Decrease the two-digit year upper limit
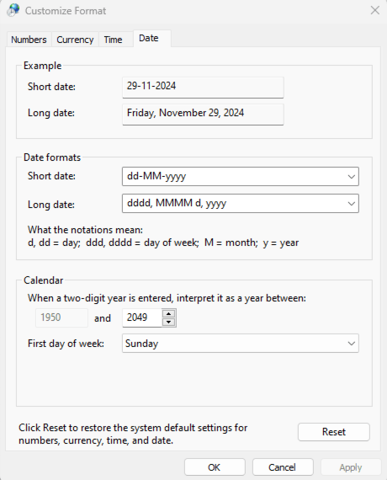The width and height of the screenshot is (387, 480). point(168,322)
